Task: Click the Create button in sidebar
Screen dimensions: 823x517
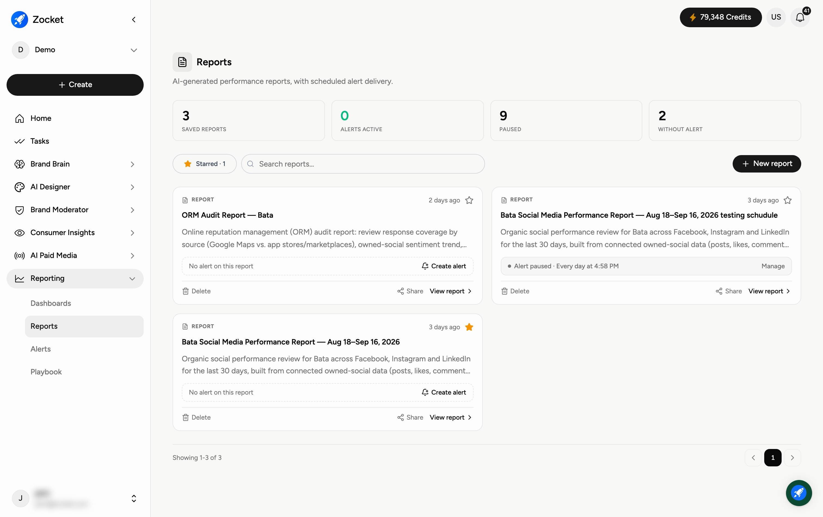Action: [x=75, y=85]
